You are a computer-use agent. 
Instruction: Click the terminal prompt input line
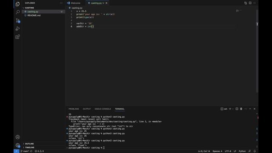tap(87, 148)
